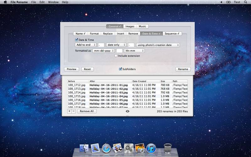Image resolution: width=251 pixels, height=157 pixels.
Task: Sort by the Size column header
Action: coord(166,81)
